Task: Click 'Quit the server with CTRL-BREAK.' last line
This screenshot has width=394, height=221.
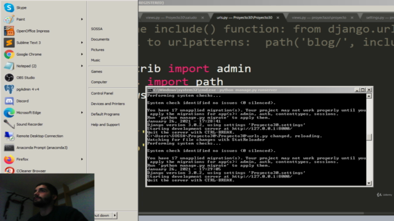Action: coord(190,180)
